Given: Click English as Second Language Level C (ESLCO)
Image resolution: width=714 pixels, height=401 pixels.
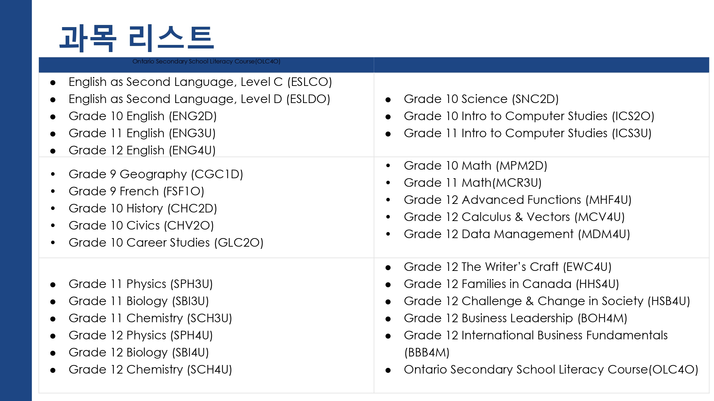Looking at the screenshot, I should (200, 82).
